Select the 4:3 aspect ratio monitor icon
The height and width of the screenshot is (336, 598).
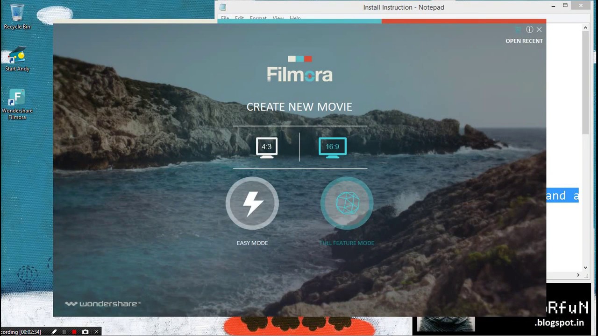(266, 147)
